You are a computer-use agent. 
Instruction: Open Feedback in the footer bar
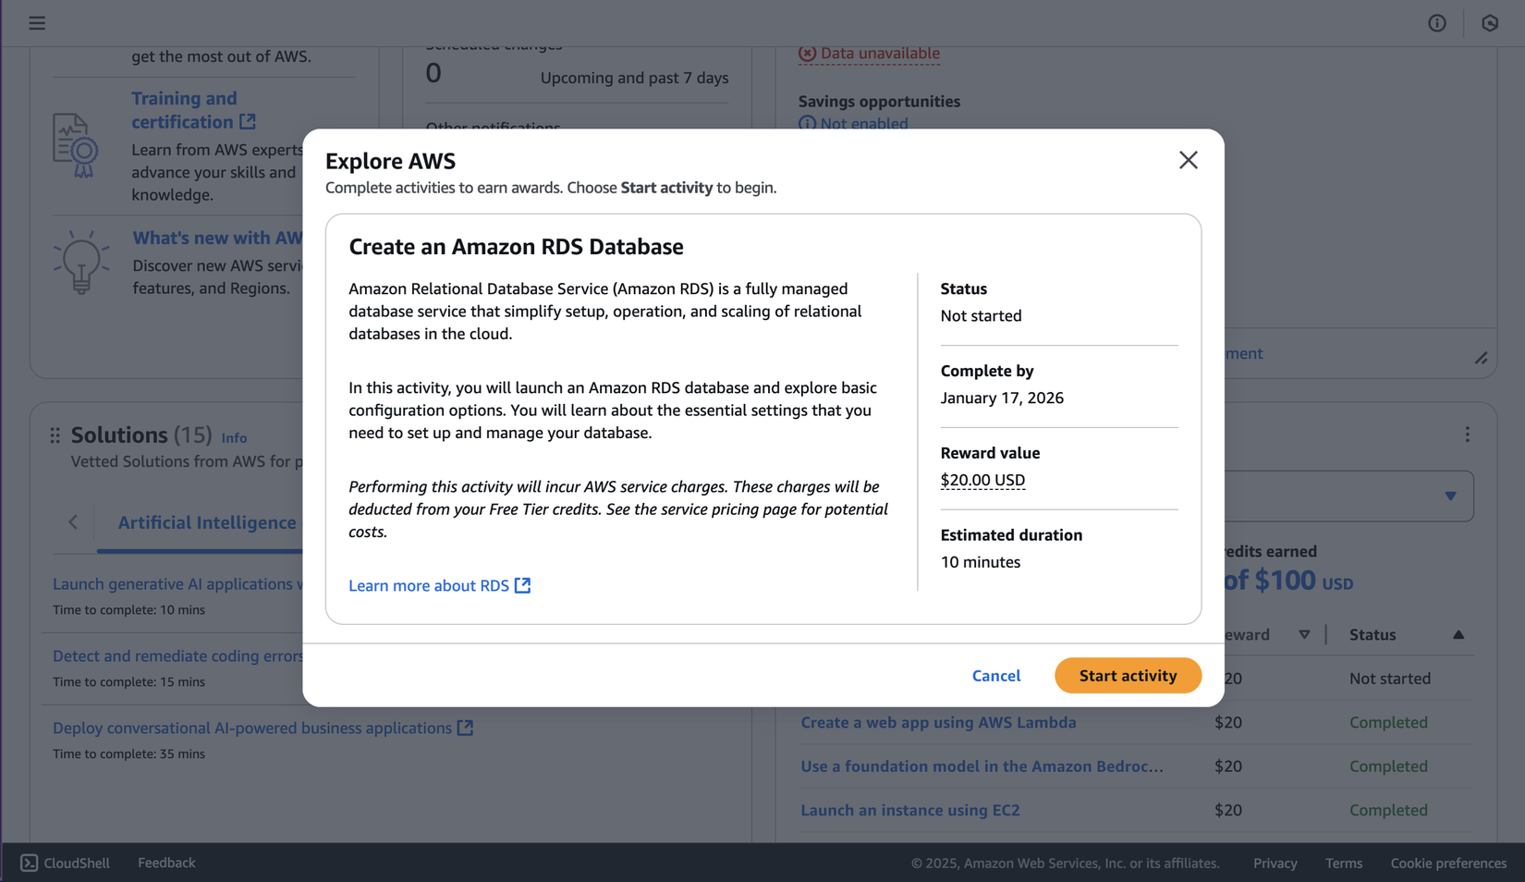click(x=166, y=863)
